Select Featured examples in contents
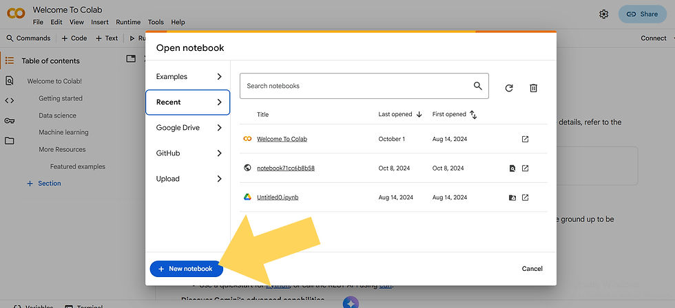Screen dimensions: 675x308 [x=77, y=166]
